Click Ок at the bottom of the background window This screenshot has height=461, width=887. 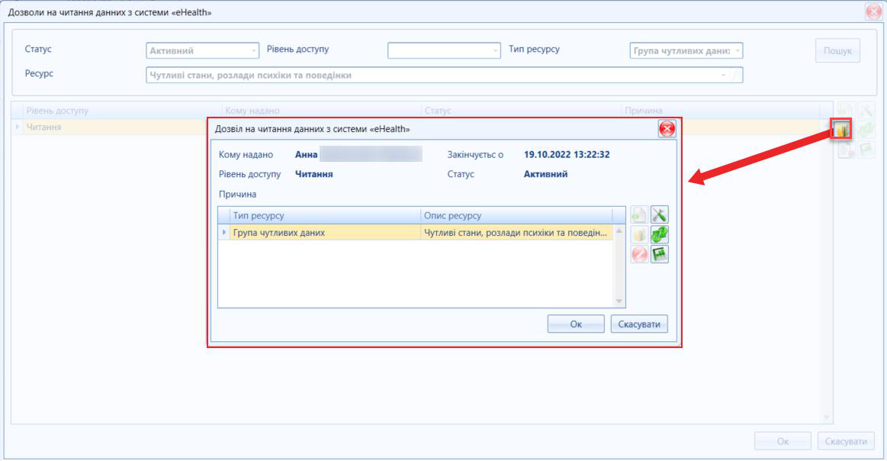pyautogui.click(x=783, y=441)
